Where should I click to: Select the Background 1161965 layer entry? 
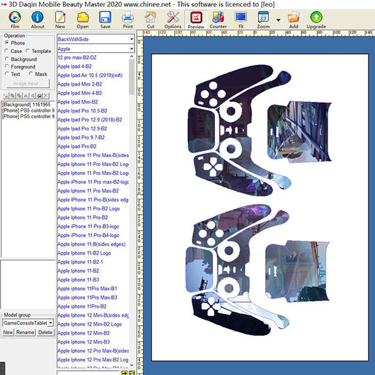tap(28, 104)
